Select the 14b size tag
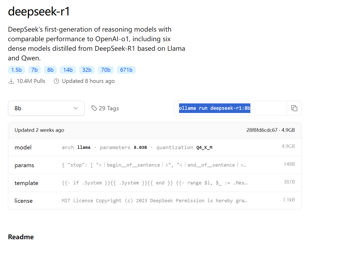This screenshot has height=269, width=344. 68,70
